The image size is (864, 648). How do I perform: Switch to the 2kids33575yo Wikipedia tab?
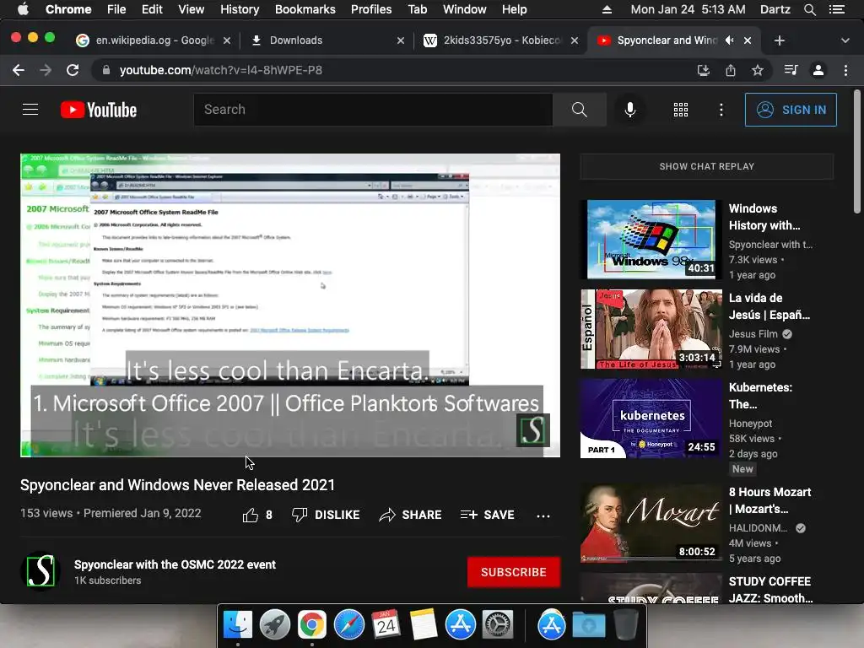[501, 40]
